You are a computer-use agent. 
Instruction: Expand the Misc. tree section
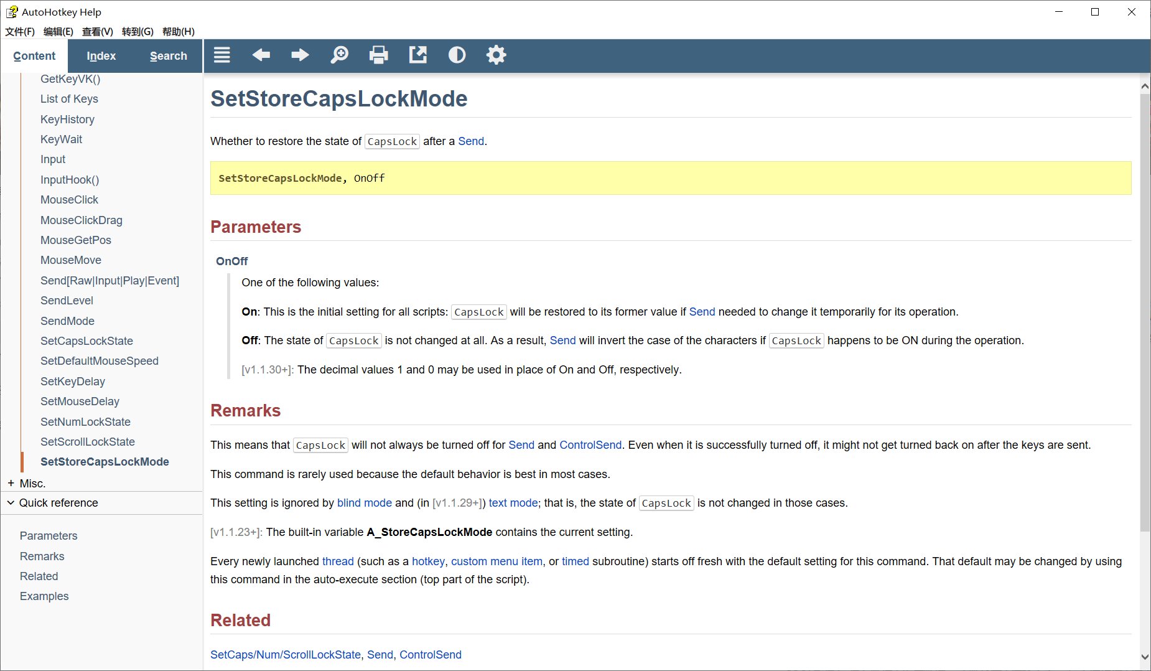pos(11,483)
